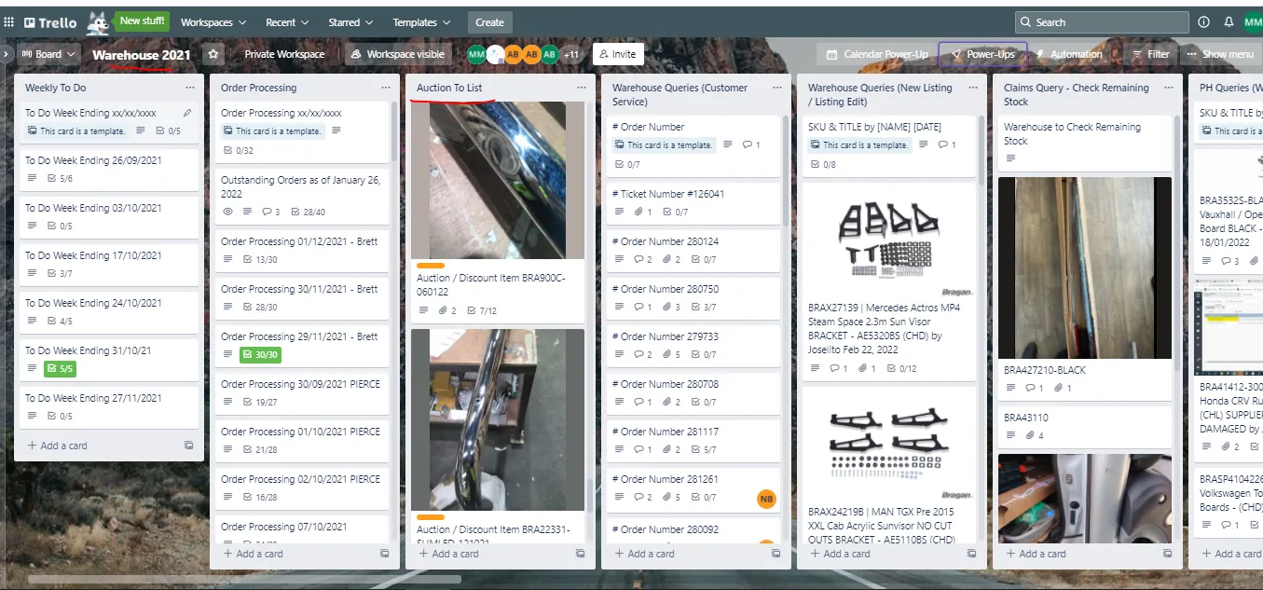Create card from template in Auction To List
This screenshot has height=590, width=1263.
click(580, 554)
